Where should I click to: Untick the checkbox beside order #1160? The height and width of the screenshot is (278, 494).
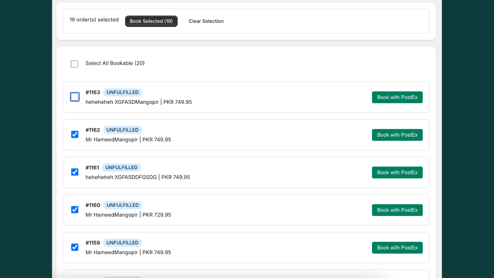75,210
